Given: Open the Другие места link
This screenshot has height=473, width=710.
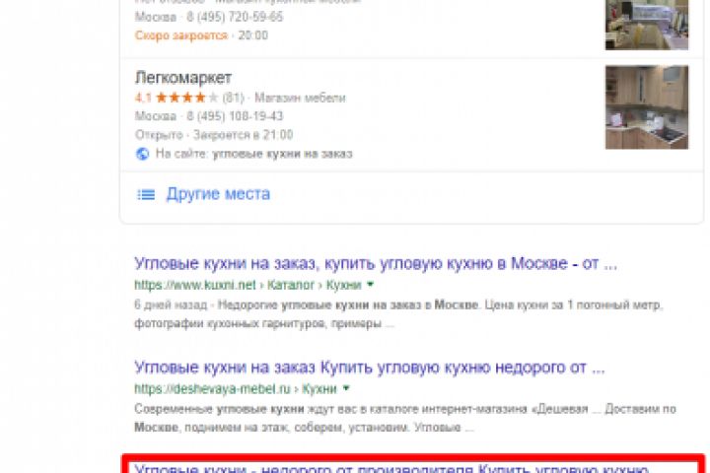Looking at the screenshot, I should (x=218, y=194).
